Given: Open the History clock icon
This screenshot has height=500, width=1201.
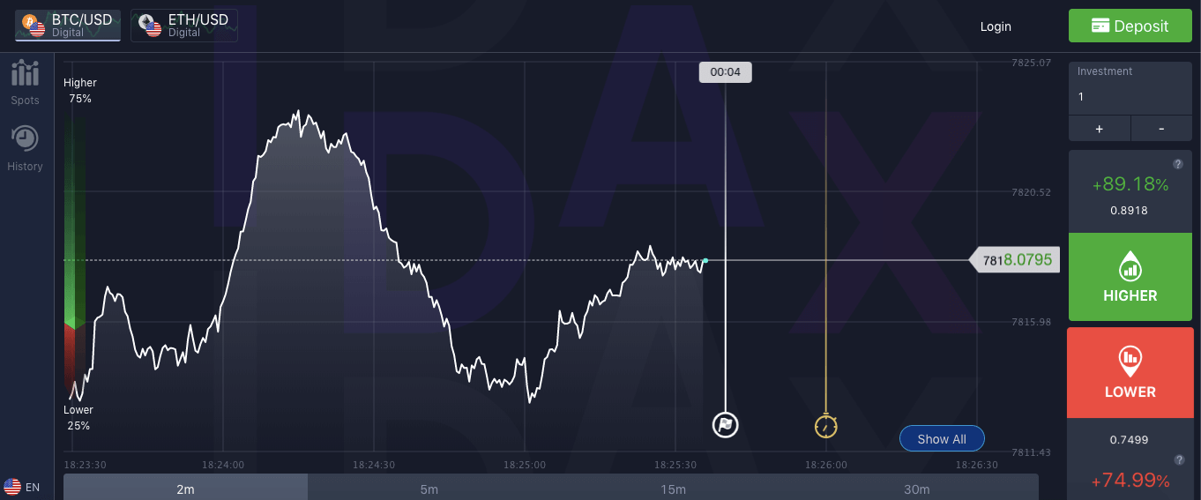Looking at the screenshot, I should [25, 139].
